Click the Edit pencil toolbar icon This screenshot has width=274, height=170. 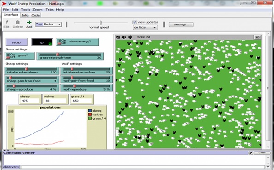click(x=6, y=22)
